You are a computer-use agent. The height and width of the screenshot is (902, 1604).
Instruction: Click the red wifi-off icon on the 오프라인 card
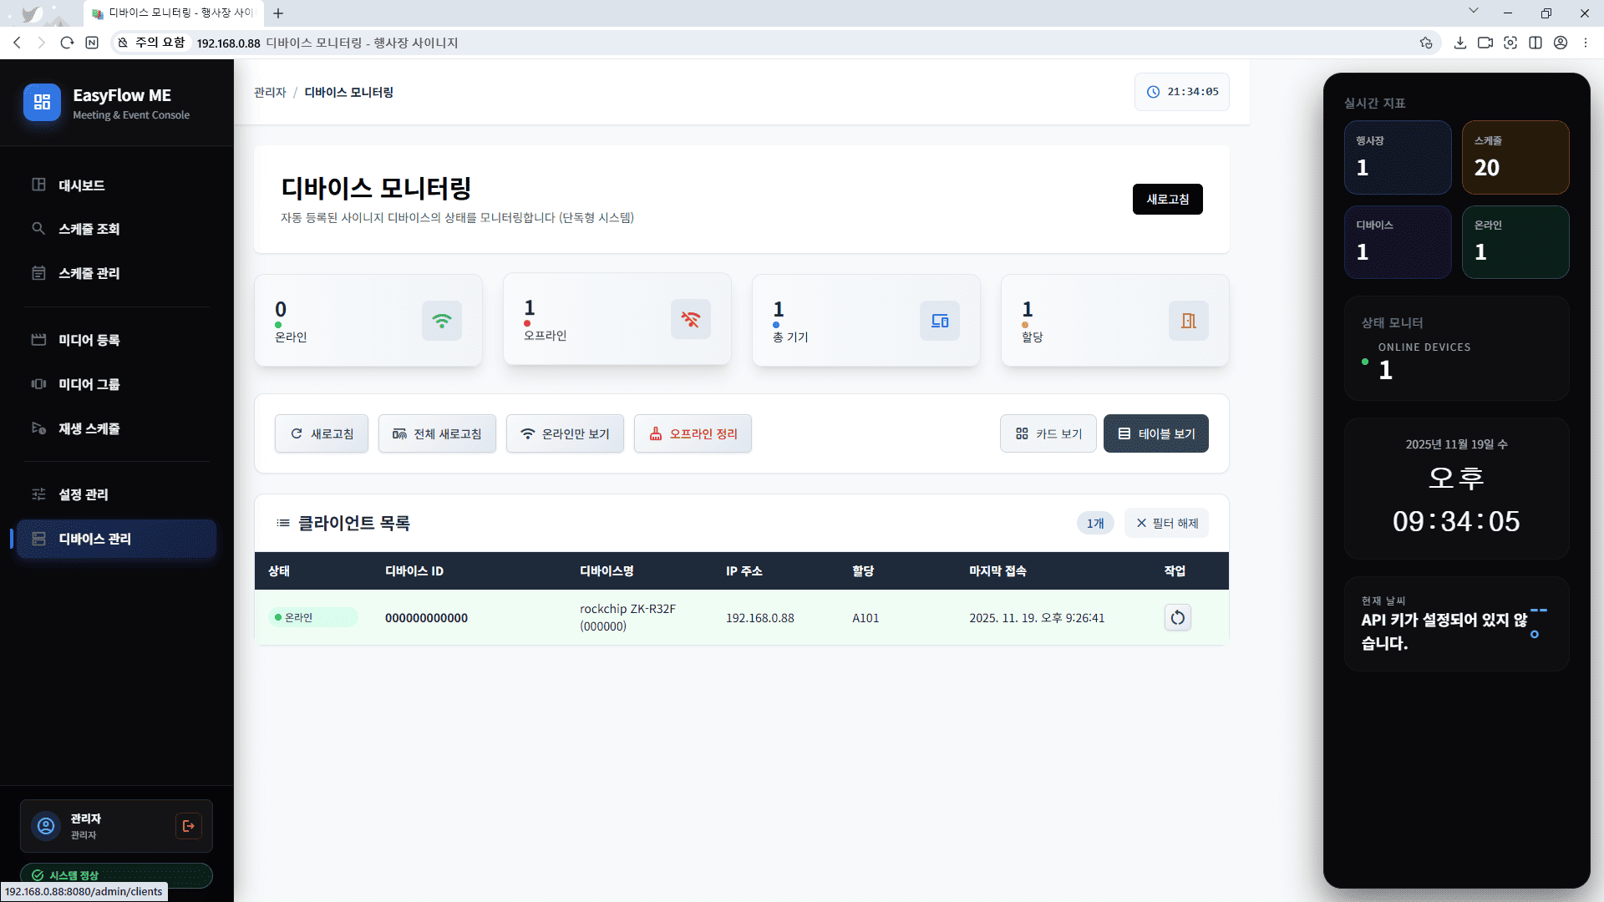[x=690, y=319]
